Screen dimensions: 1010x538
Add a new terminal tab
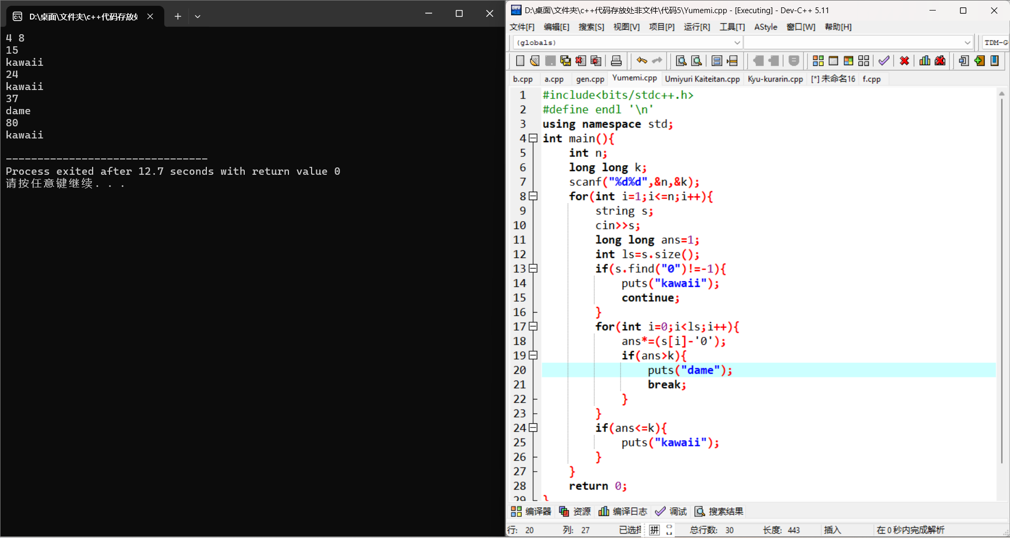(x=178, y=16)
